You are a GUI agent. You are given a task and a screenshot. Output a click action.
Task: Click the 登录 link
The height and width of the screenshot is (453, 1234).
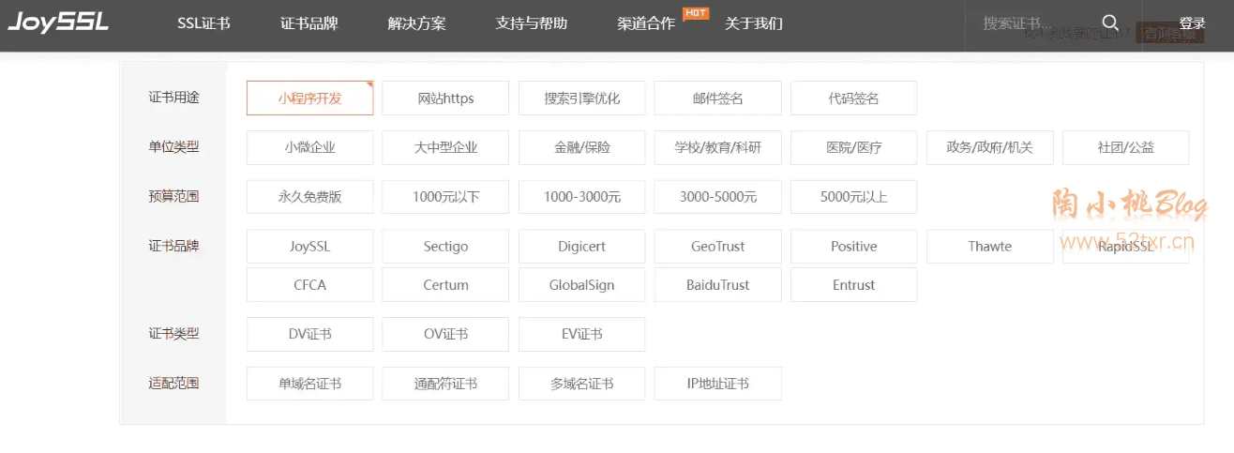(x=1192, y=23)
